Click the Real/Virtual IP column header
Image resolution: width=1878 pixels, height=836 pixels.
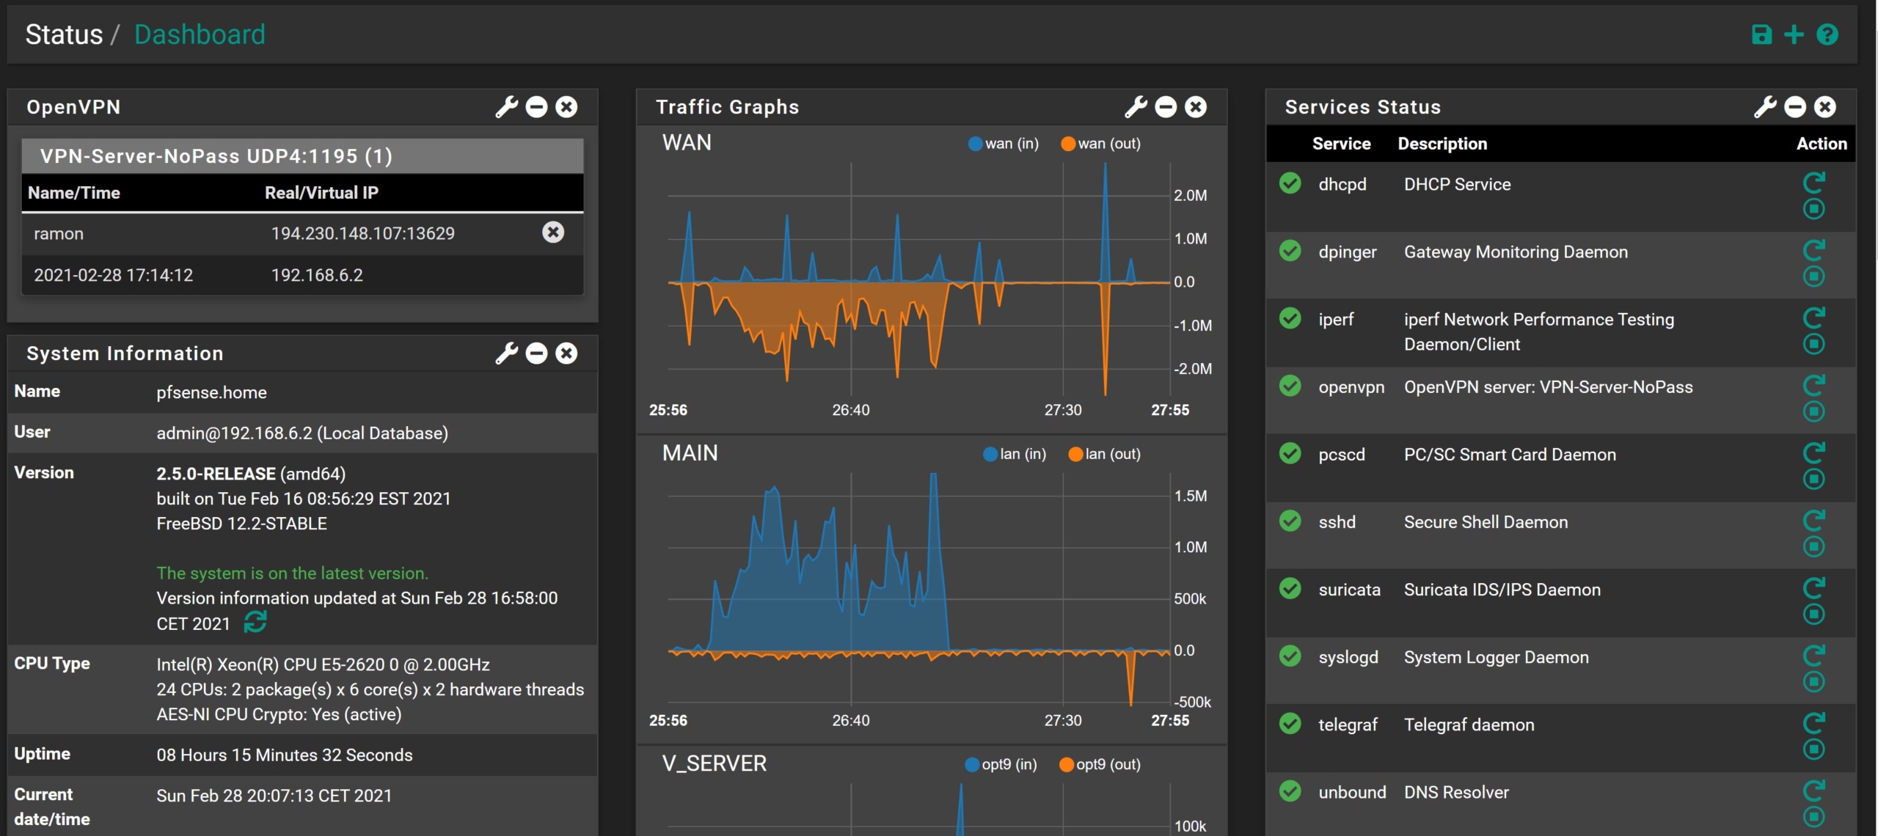(321, 193)
